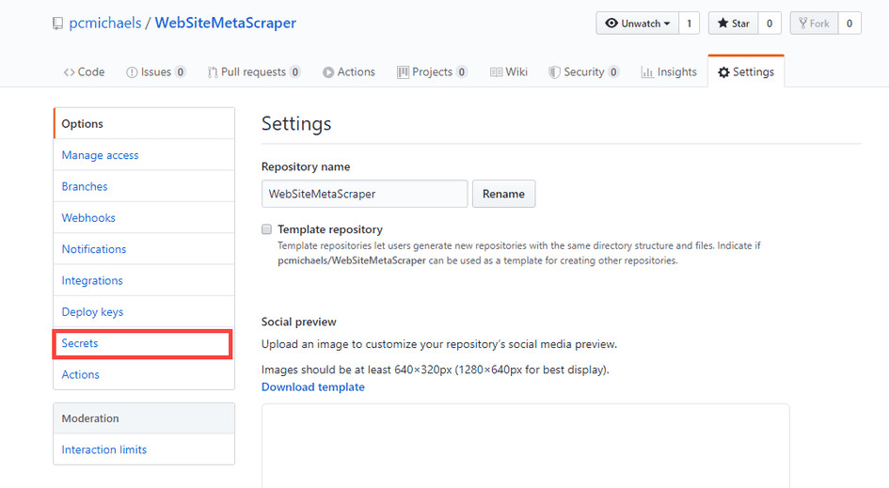Open Actions in the settings sidebar

(x=144, y=374)
